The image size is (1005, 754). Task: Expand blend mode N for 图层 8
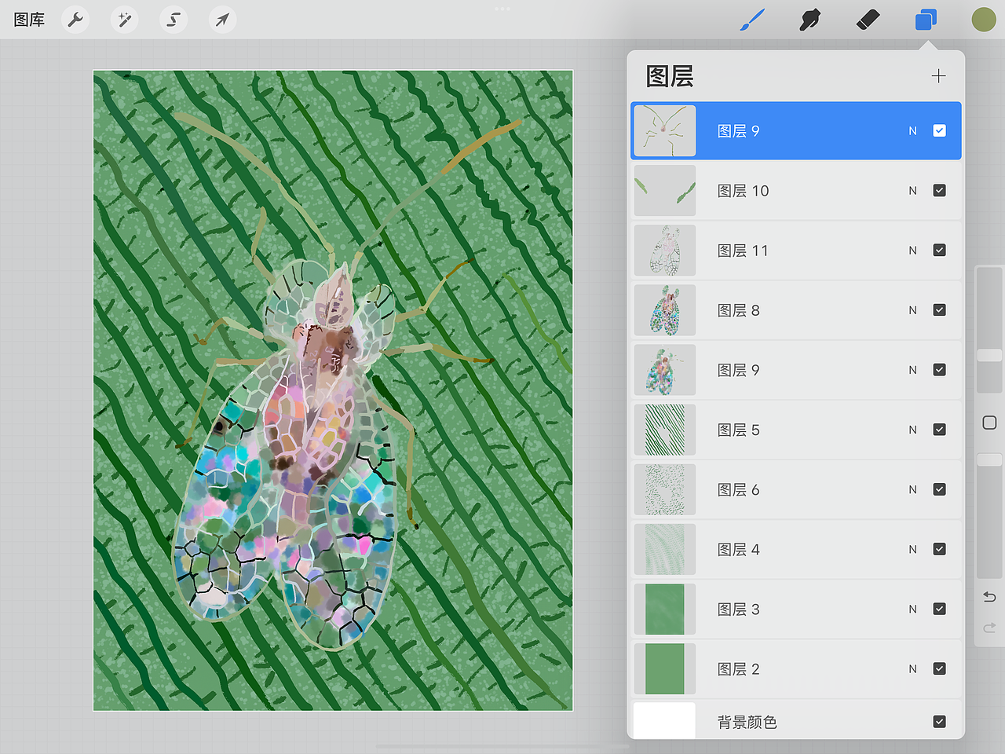pyautogui.click(x=912, y=310)
